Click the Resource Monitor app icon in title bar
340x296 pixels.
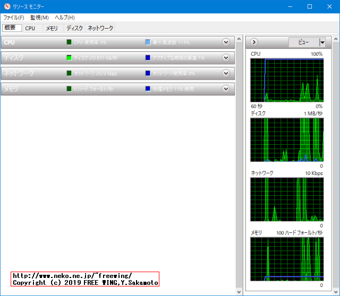(6, 6)
